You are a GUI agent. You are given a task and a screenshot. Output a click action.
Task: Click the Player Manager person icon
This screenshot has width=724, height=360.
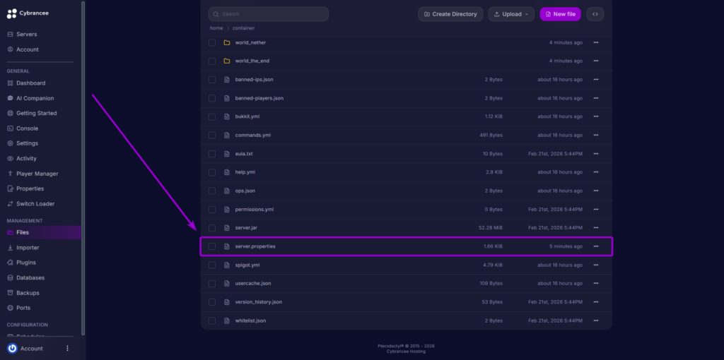10,174
